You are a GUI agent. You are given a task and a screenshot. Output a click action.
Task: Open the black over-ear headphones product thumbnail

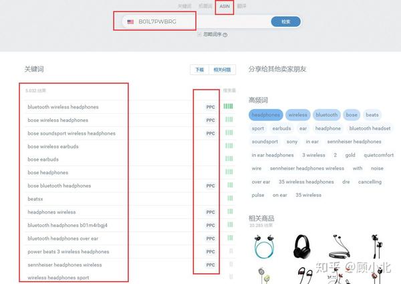(302, 246)
